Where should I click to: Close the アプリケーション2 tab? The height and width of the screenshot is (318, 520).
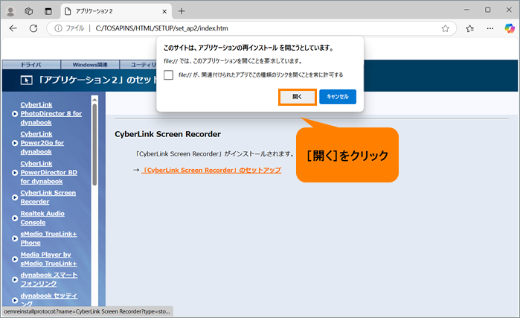pos(164,12)
